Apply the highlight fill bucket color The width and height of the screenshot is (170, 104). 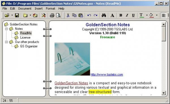(x=152, y=15)
